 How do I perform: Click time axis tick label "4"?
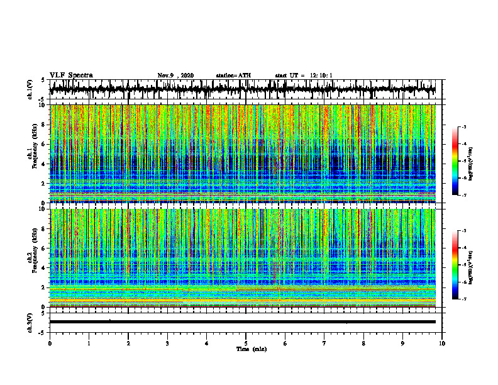point(206,343)
